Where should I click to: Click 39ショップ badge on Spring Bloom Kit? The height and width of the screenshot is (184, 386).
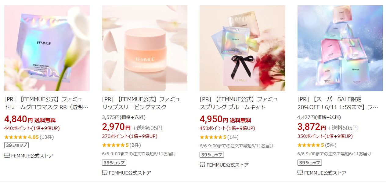click(212, 155)
